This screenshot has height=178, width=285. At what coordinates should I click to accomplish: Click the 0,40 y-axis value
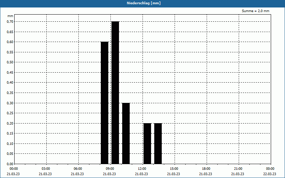pyautogui.click(x=10, y=83)
